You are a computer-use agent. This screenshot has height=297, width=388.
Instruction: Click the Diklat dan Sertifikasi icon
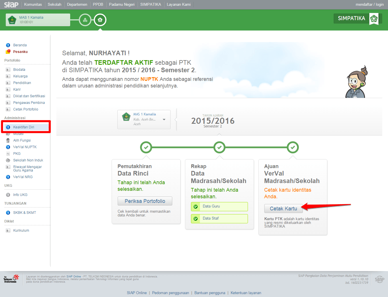click(x=8, y=96)
